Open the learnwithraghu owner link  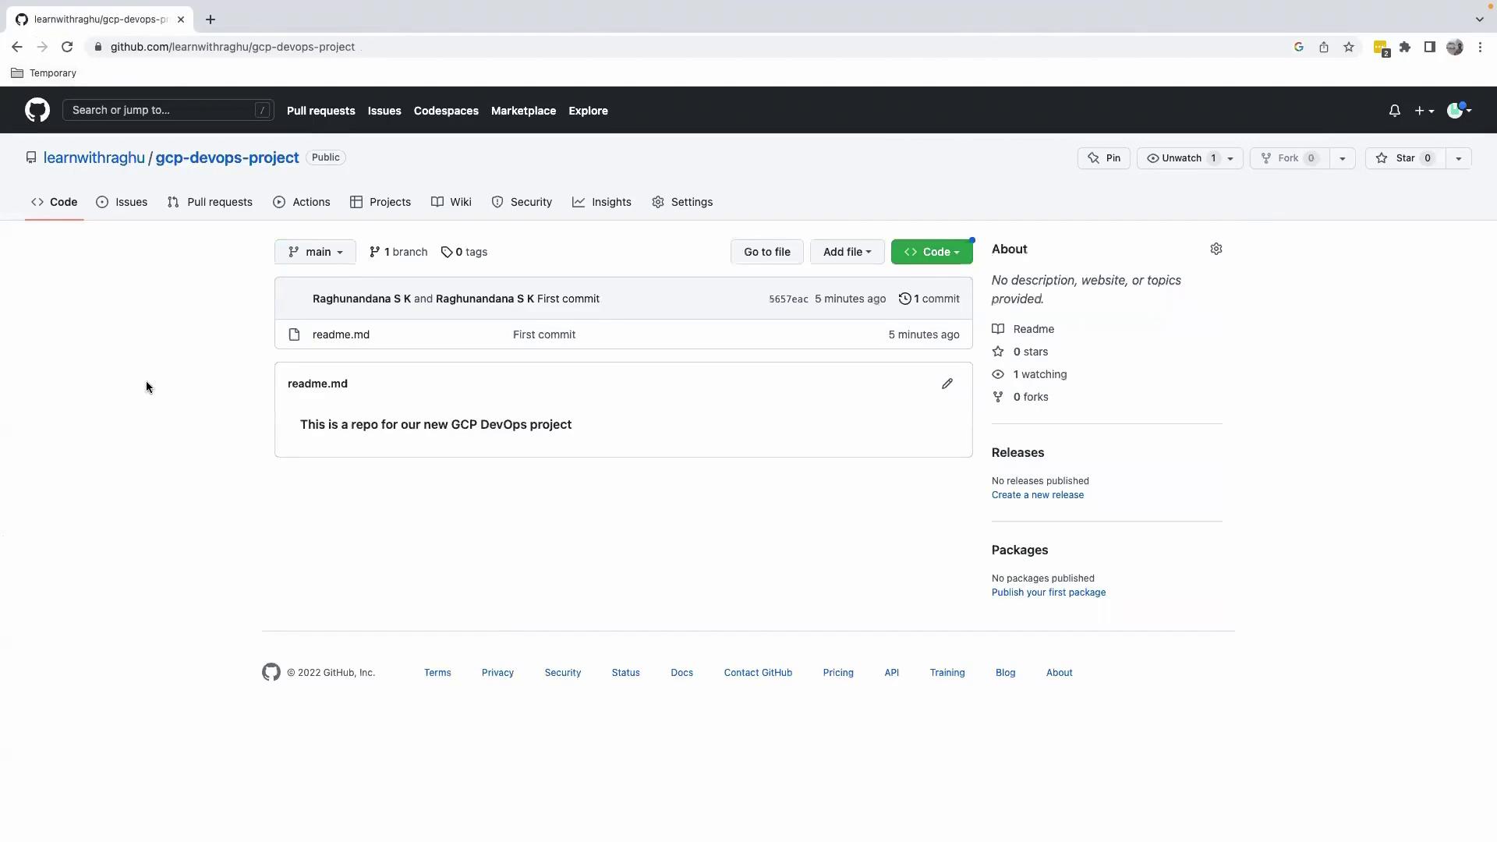coord(94,157)
